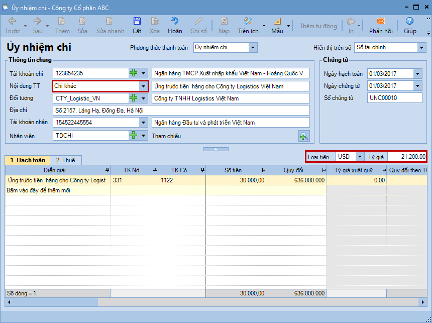Save the voucher with Cất

137,25
